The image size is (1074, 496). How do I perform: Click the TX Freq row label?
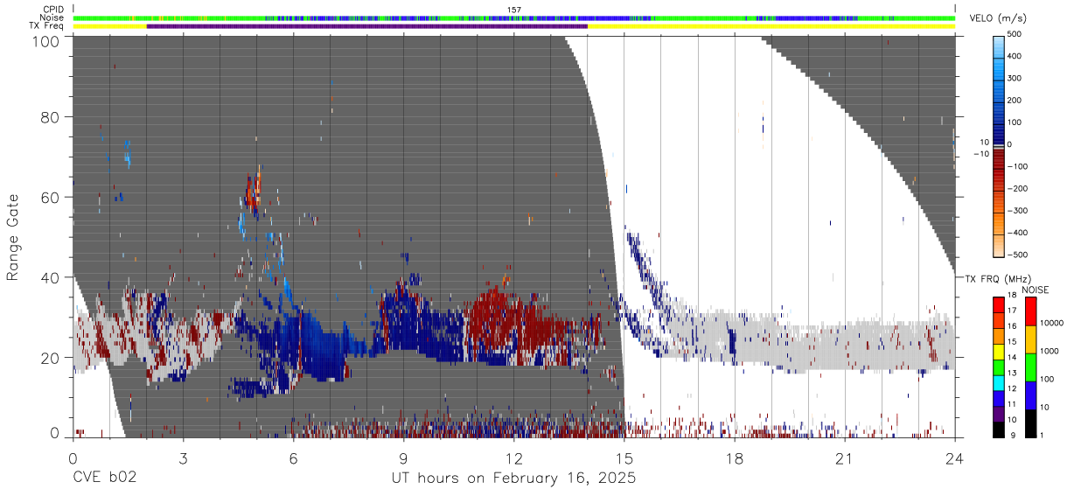45,25
